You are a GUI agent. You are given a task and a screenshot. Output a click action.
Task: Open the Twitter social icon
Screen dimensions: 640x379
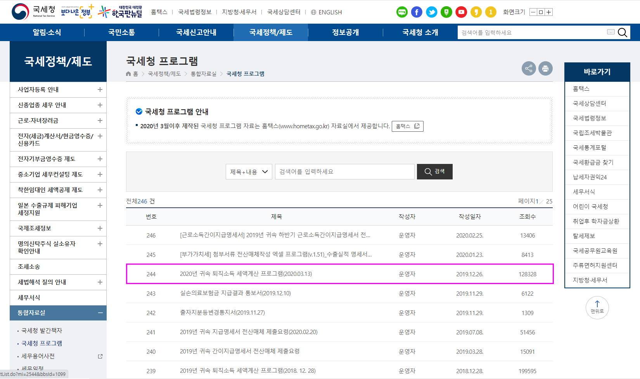click(431, 12)
